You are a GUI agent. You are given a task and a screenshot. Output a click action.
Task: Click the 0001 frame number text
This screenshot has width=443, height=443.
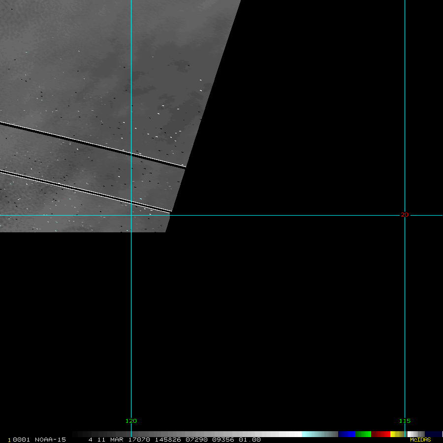[22, 440]
